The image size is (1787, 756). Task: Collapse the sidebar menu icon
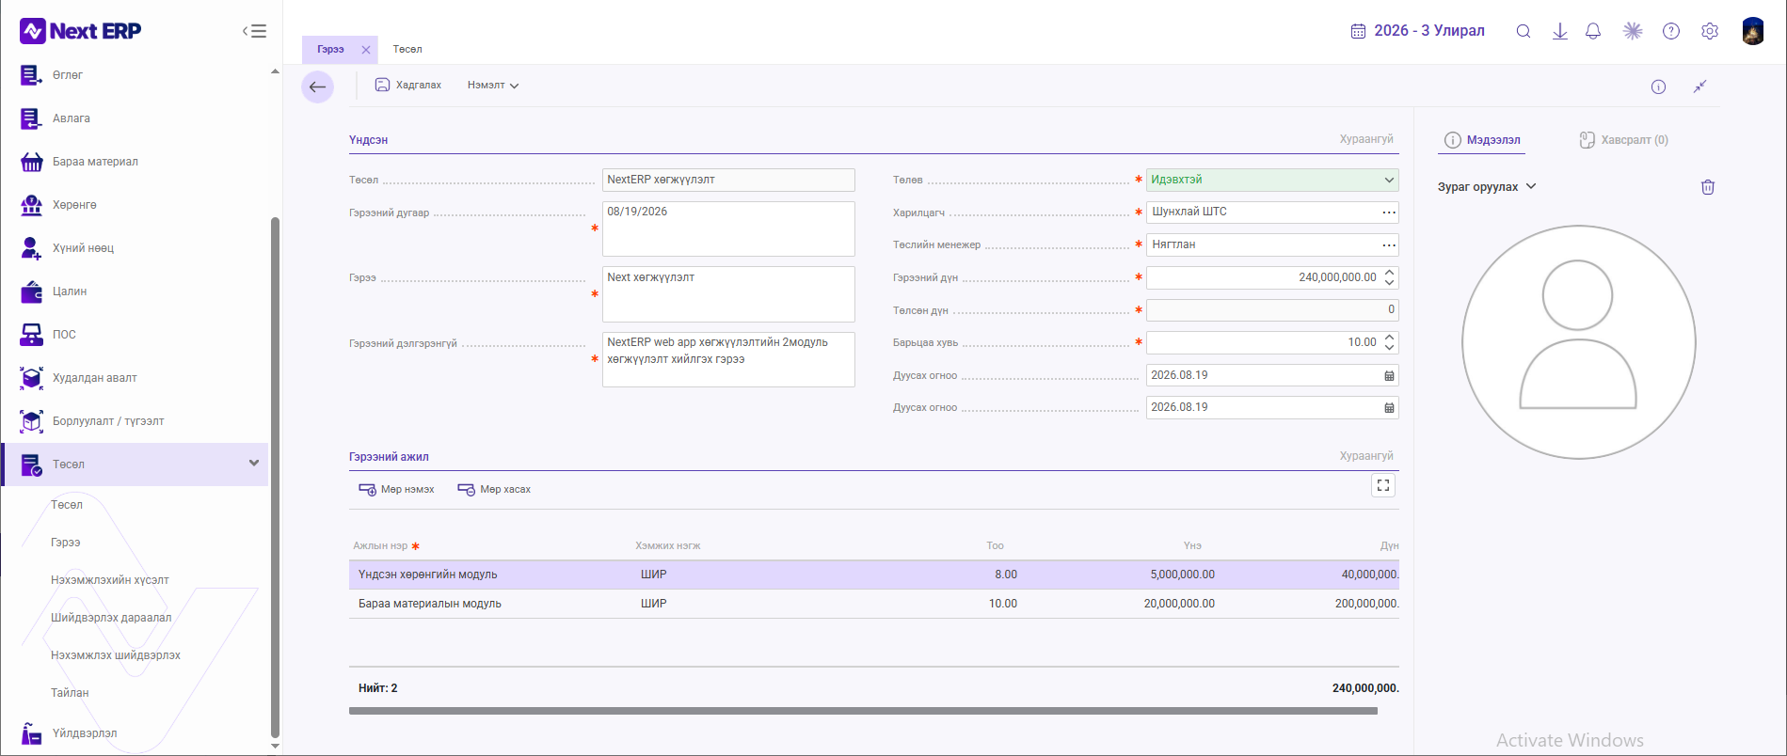[254, 31]
